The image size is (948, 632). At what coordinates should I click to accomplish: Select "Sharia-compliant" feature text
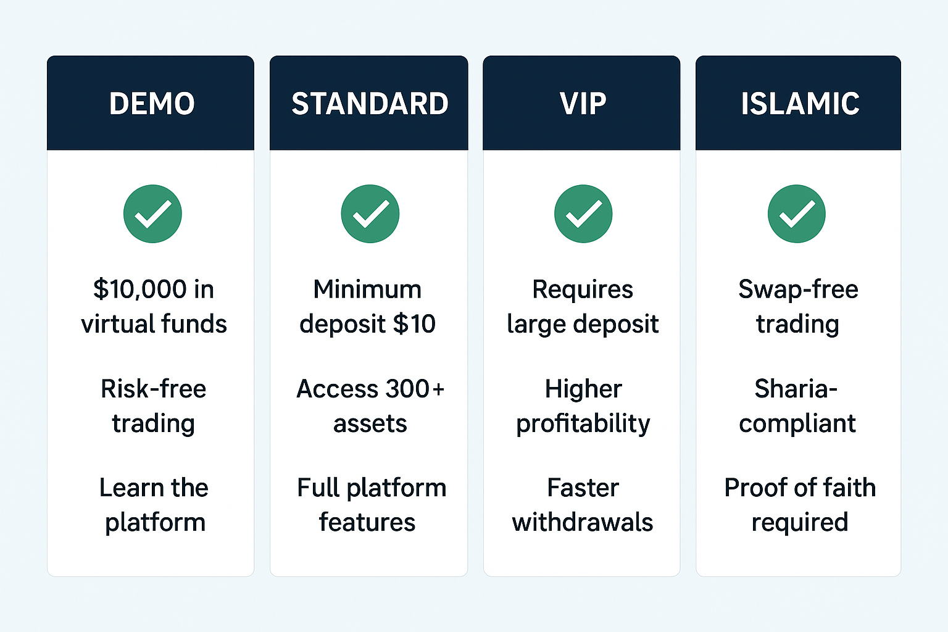[x=797, y=405]
